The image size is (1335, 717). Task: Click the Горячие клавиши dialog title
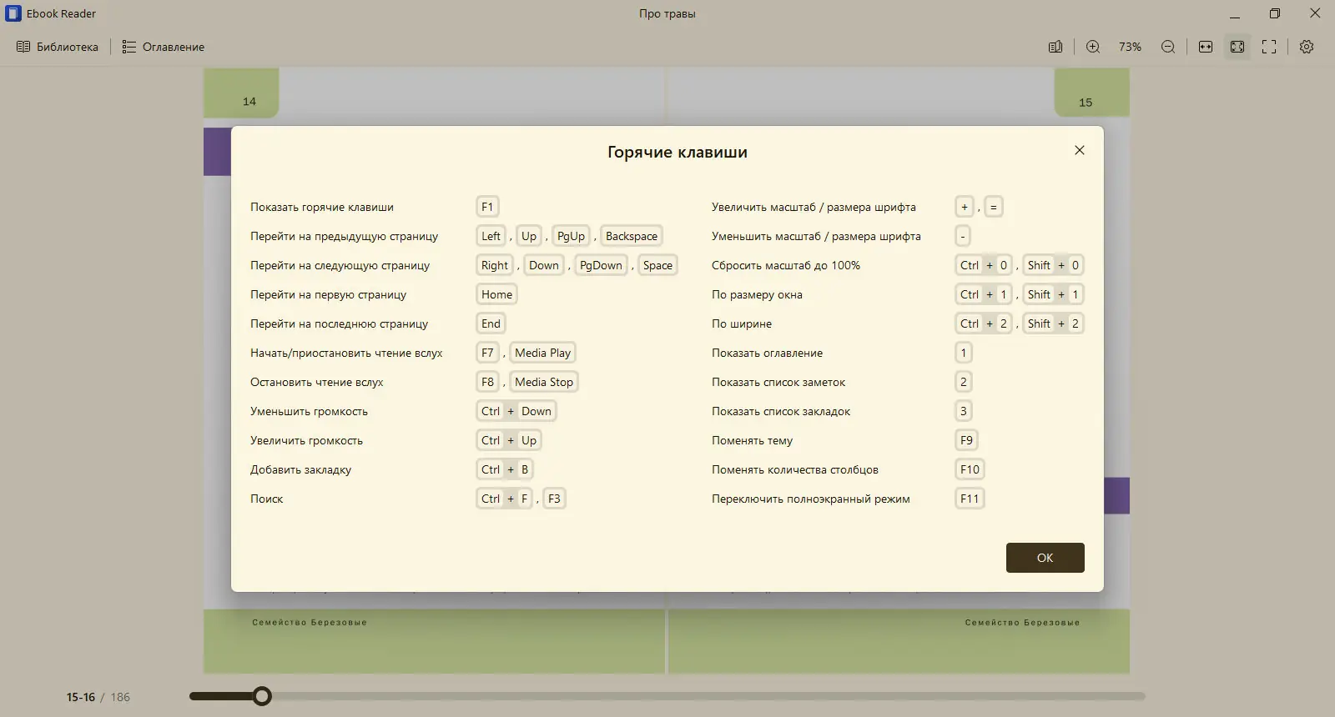[678, 152]
